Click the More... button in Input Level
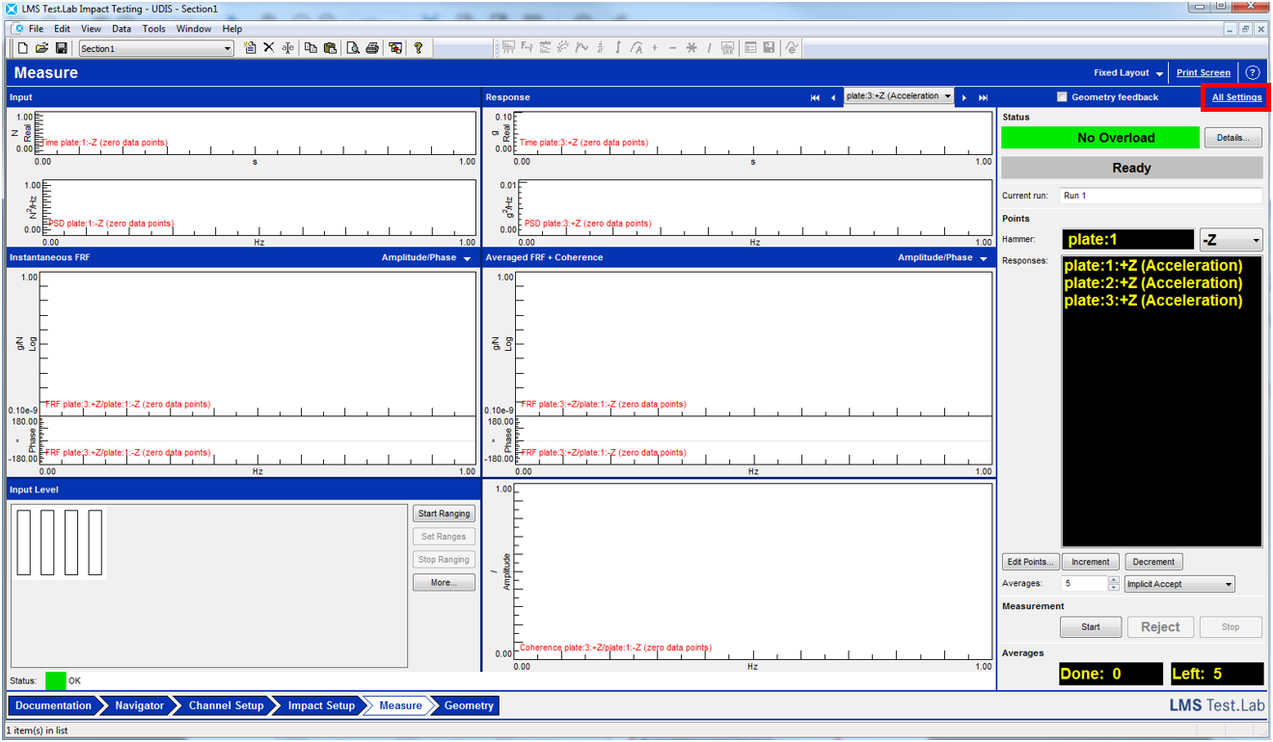The height and width of the screenshot is (742, 1273). [x=444, y=582]
